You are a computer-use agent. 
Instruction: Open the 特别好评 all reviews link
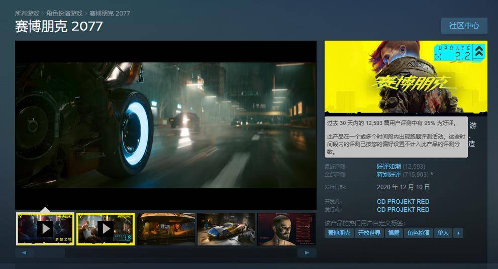coord(389,174)
